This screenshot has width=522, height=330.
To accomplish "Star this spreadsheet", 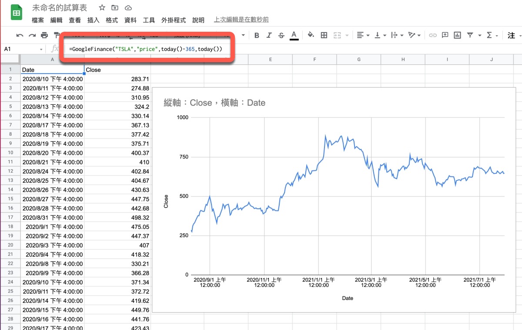I will (x=102, y=8).
